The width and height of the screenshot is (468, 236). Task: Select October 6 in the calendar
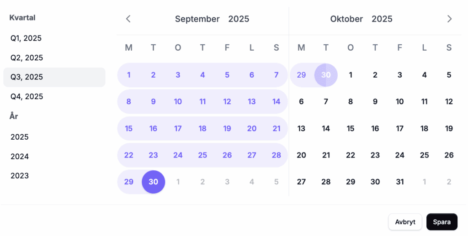tap(301, 102)
